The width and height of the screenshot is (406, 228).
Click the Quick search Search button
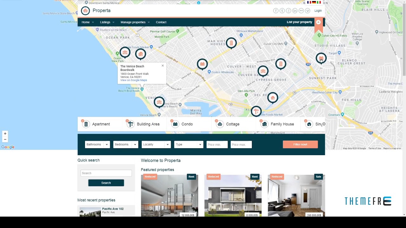pyautogui.click(x=106, y=183)
